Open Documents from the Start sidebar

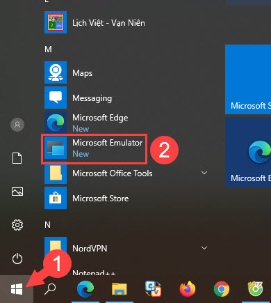click(17, 158)
